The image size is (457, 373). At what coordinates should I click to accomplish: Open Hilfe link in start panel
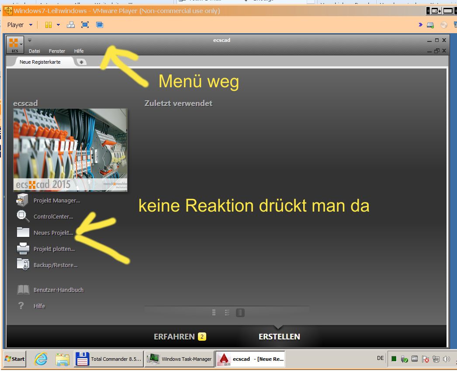(39, 306)
